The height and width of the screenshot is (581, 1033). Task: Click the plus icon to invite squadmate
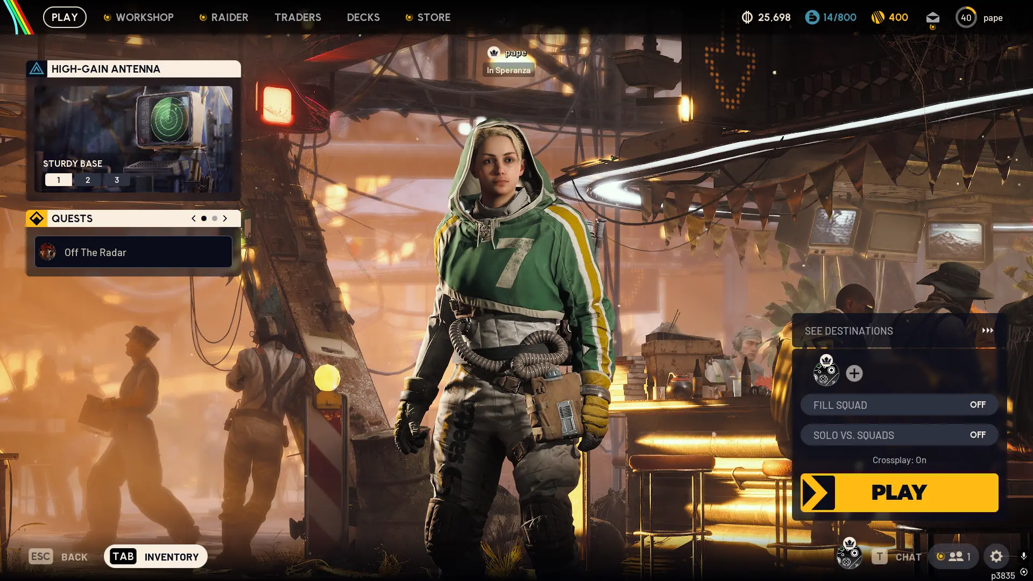pyautogui.click(x=854, y=373)
